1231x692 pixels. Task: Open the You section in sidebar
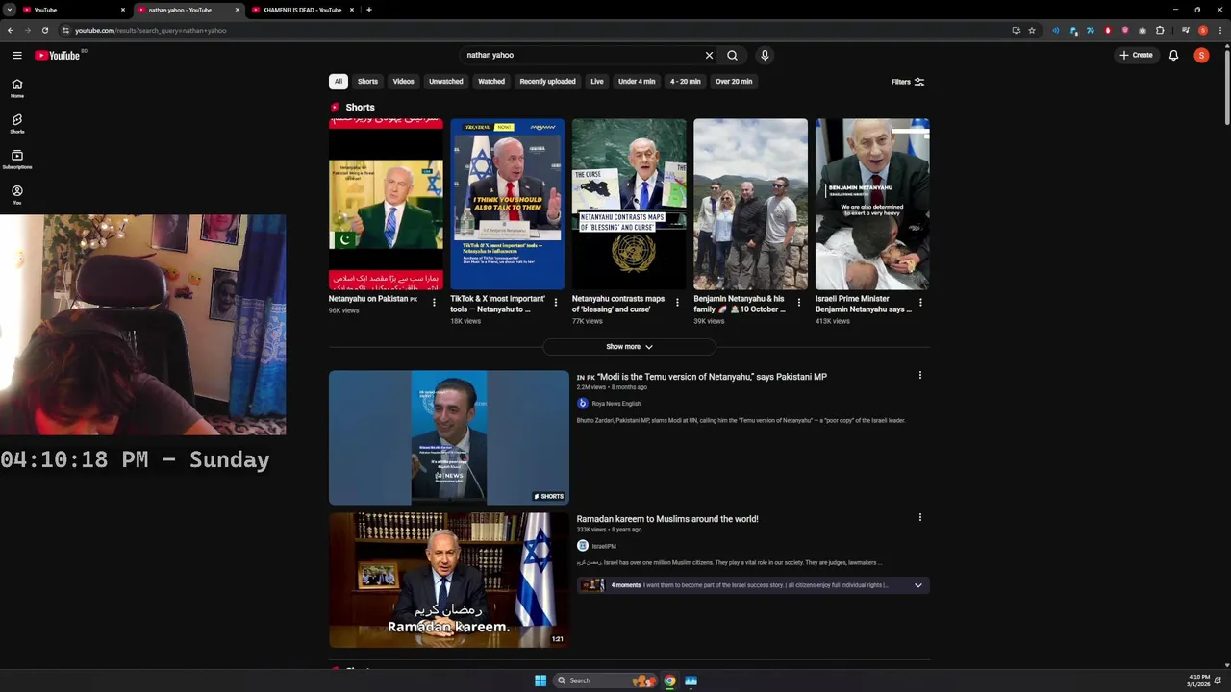point(16,194)
